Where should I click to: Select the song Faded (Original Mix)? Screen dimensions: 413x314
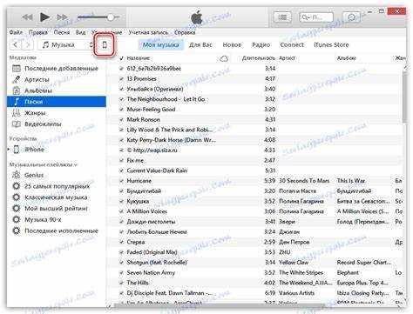coord(152,252)
